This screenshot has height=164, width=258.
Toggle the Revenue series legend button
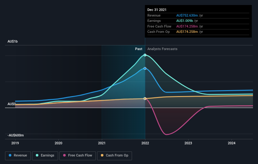pos(18,156)
